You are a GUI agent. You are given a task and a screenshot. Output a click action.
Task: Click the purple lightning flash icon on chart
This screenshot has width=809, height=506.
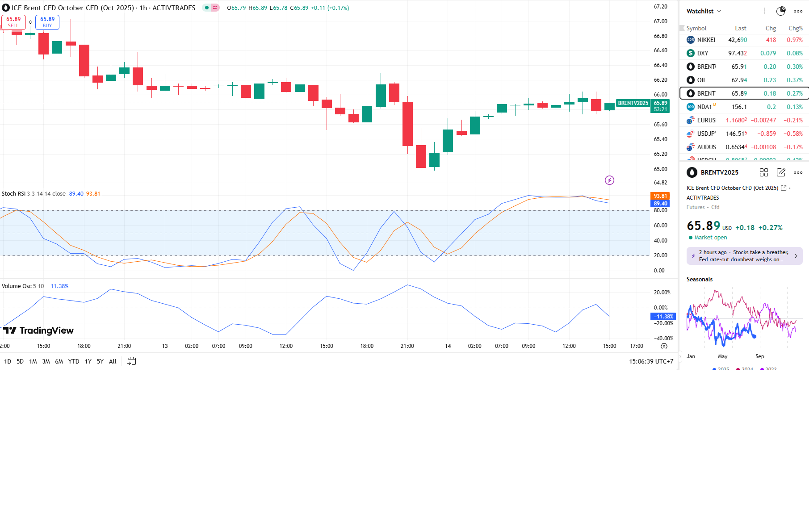[x=609, y=180]
